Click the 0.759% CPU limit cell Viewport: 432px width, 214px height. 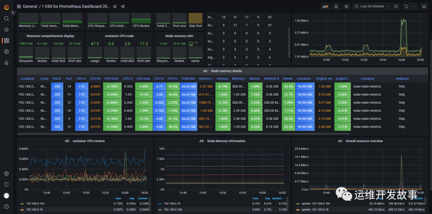(x=112, y=86)
